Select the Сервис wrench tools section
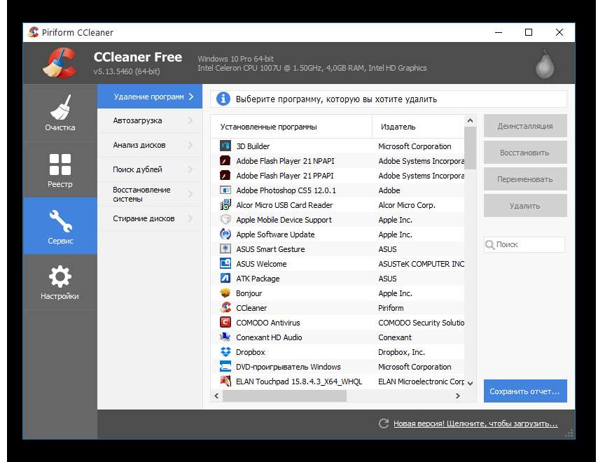Image resolution: width=598 pixels, height=462 pixels. click(60, 225)
